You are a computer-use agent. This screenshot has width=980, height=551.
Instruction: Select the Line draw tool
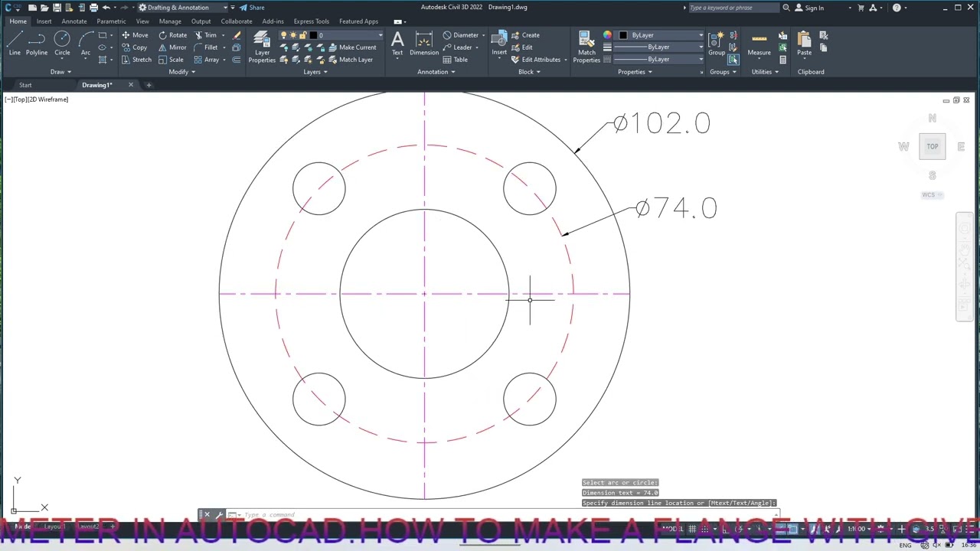(15, 44)
